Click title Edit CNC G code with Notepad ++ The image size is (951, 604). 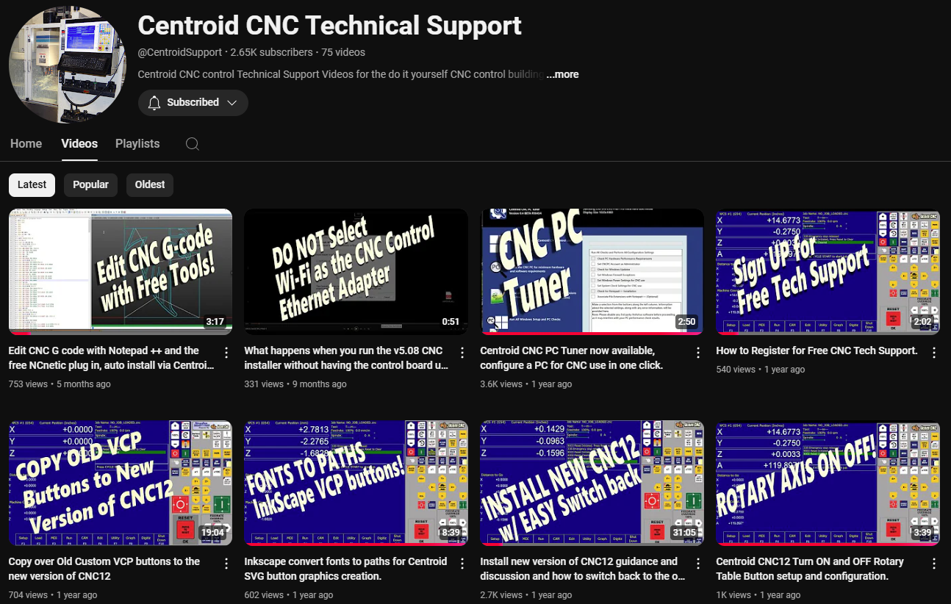coord(112,358)
